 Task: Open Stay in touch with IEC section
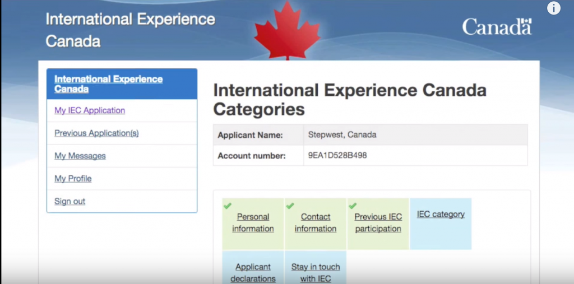pyautogui.click(x=316, y=272)
